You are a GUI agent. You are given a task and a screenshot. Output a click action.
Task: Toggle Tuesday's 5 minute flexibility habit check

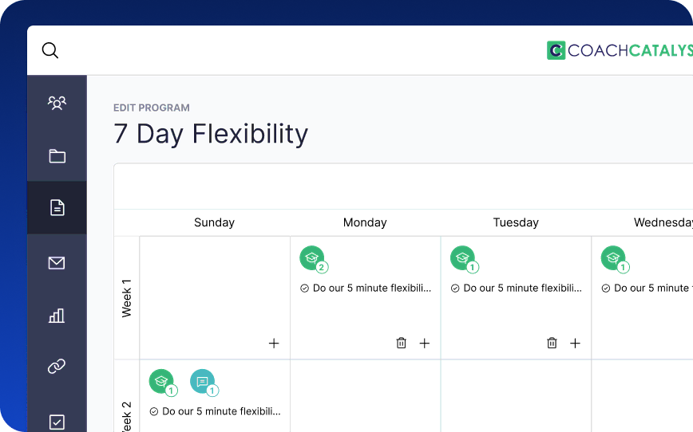pyautogui.click(x=455, y=289)
